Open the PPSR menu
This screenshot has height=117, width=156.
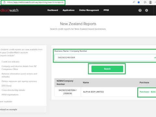tap(106, 10)
